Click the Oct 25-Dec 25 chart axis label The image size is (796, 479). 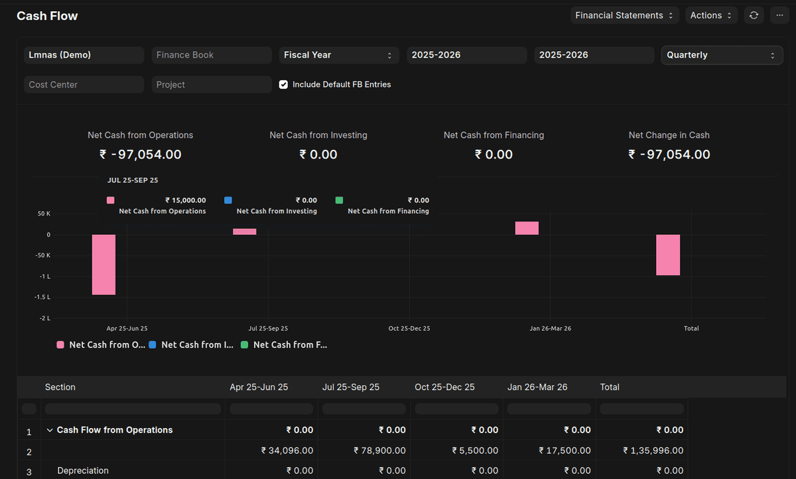click(409, 328)
